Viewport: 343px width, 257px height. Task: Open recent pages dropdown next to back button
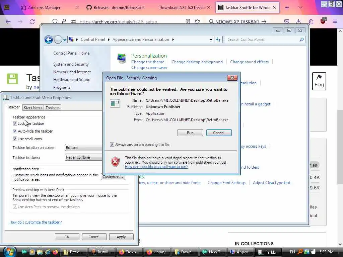coord(65,40)
